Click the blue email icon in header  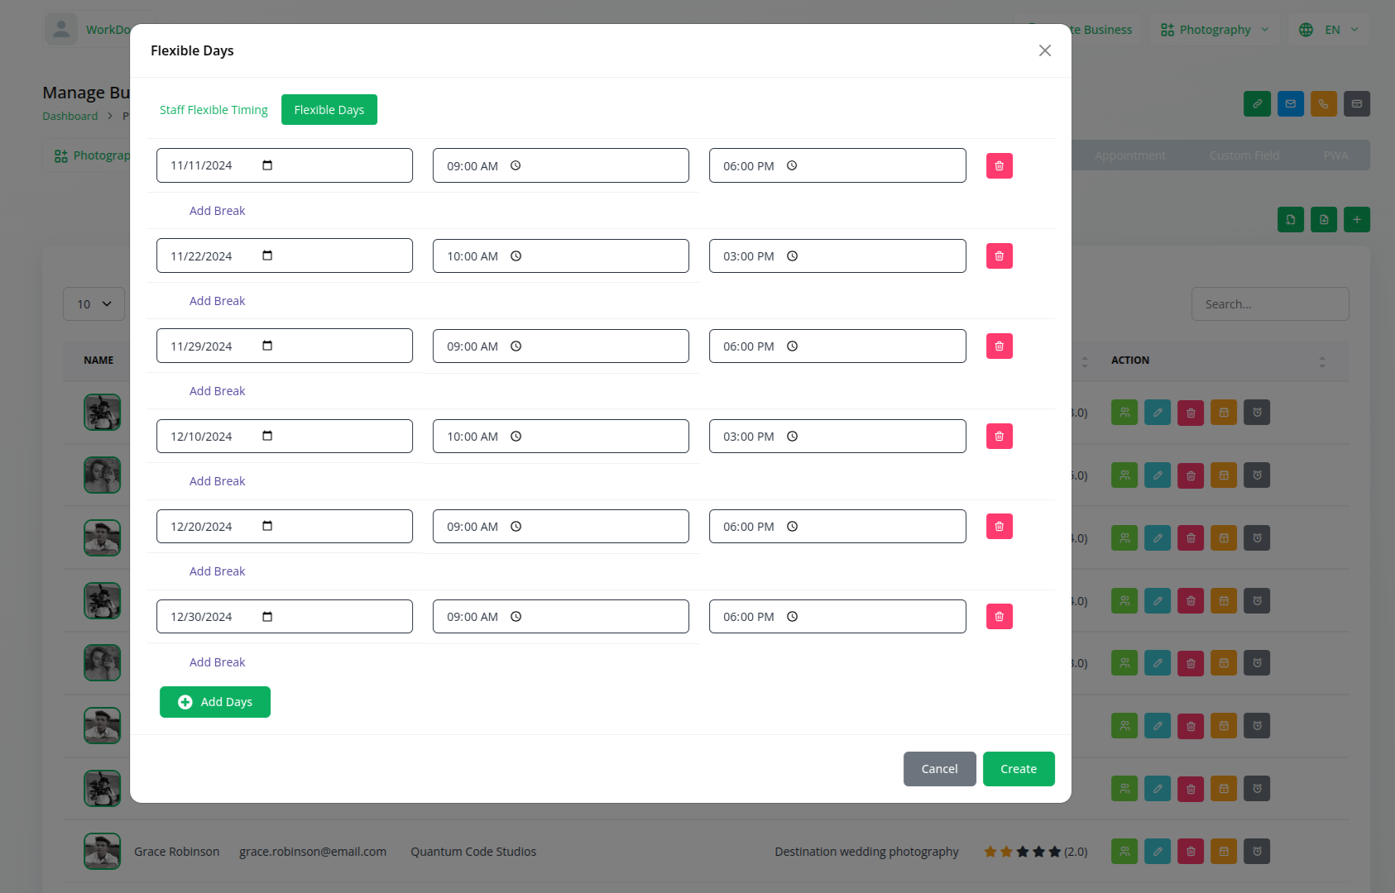click(x=1290, y=104)
